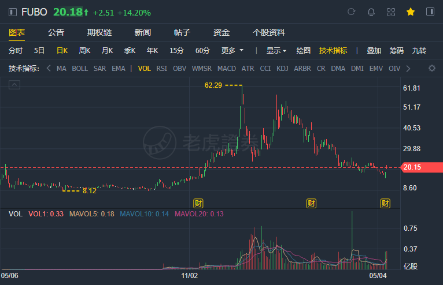Select the 60分 timeframe

pos(202,50)
